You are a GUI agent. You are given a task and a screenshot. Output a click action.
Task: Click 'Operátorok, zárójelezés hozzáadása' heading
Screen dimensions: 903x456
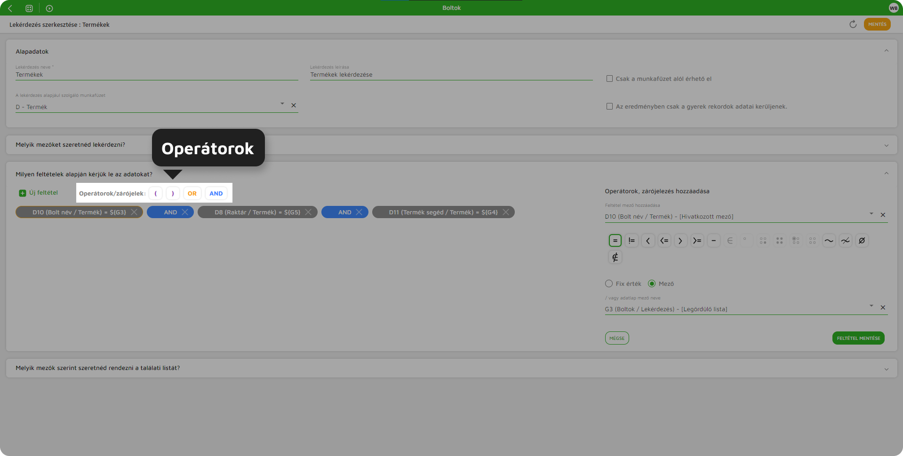(x=657, y=191)
